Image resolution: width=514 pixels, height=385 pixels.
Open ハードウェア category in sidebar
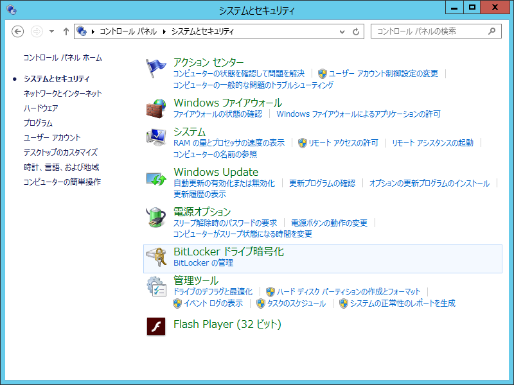click(x=40, y=108)
